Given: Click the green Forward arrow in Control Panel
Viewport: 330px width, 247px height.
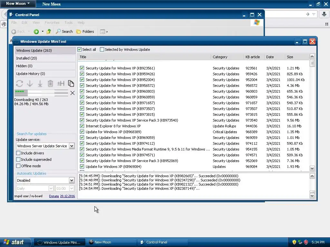Looking at the screenshot, I should 36,32.
